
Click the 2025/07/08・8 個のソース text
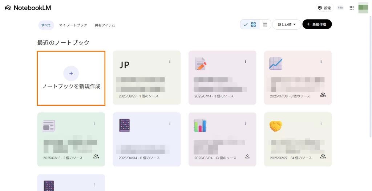pyautogui.click(x=290, y=96)
